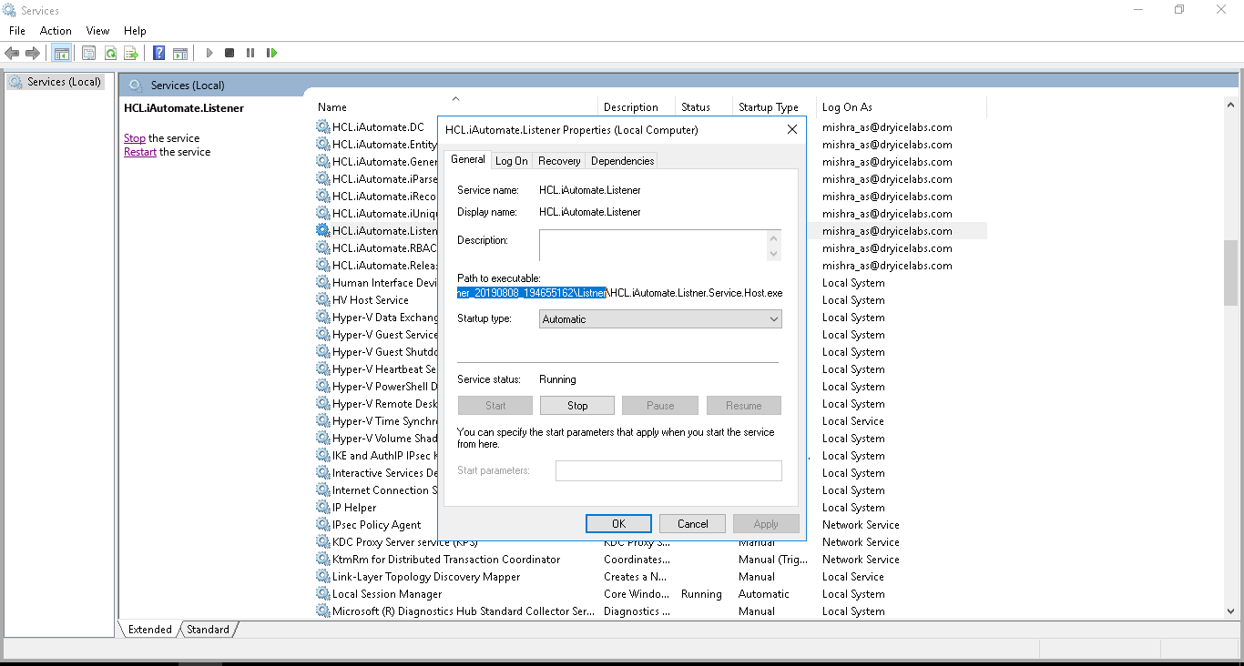
Task: Click the Description box scroll down arrow
Action: tap(774, 254)
